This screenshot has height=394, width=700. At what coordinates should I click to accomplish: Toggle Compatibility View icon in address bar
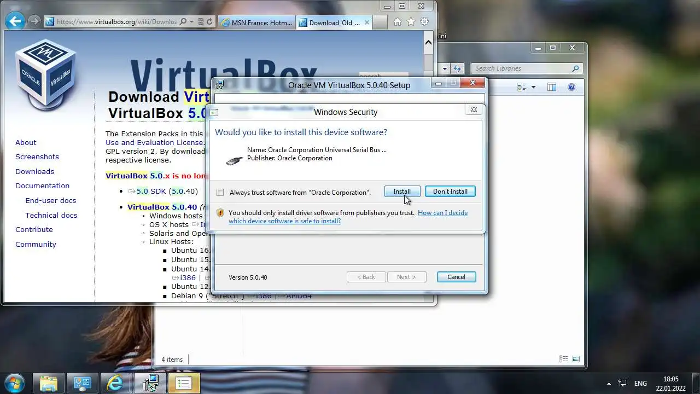pyautogui.click(x=201, y=22)
